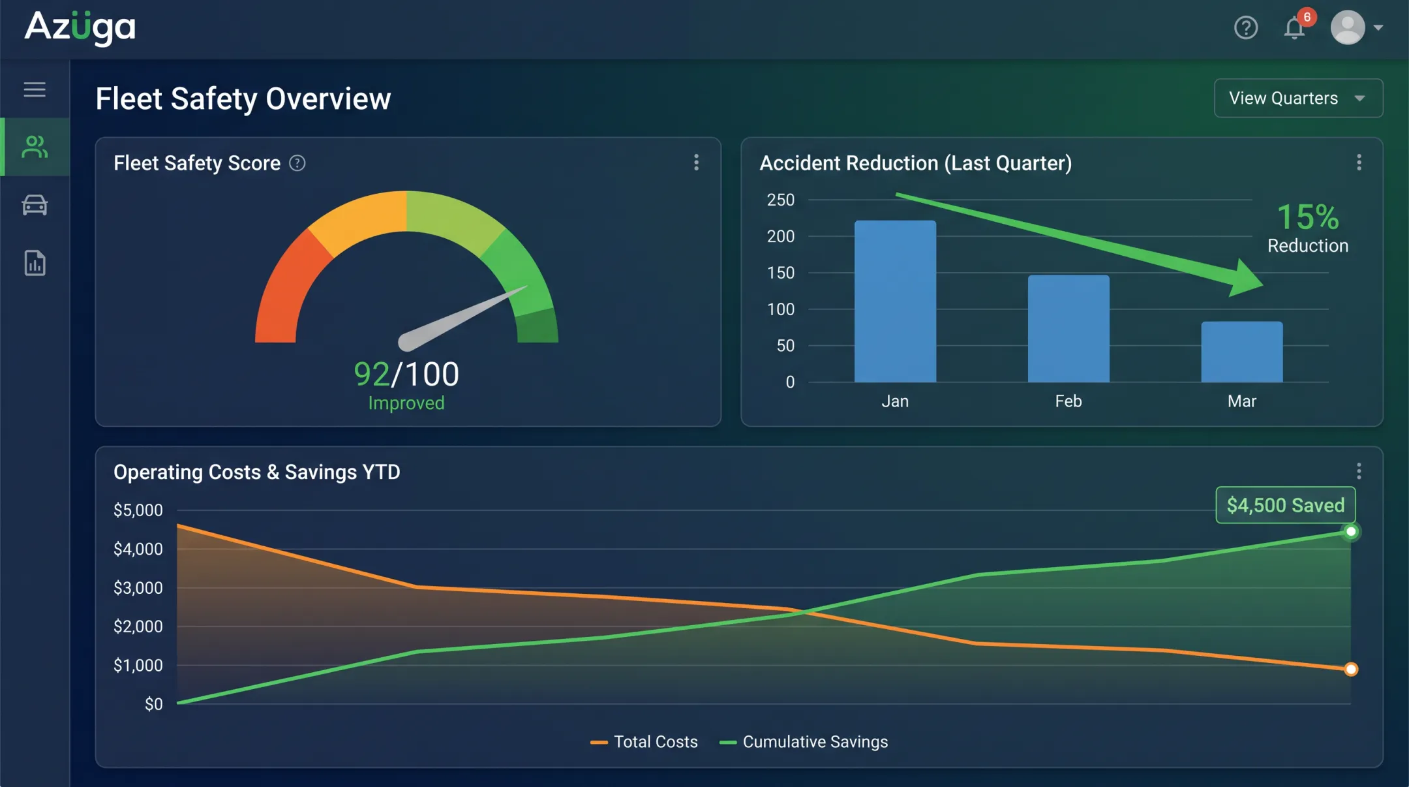1409x787 pixels.
Task: Click the $5,000 axis label
Action: [138, 510]
